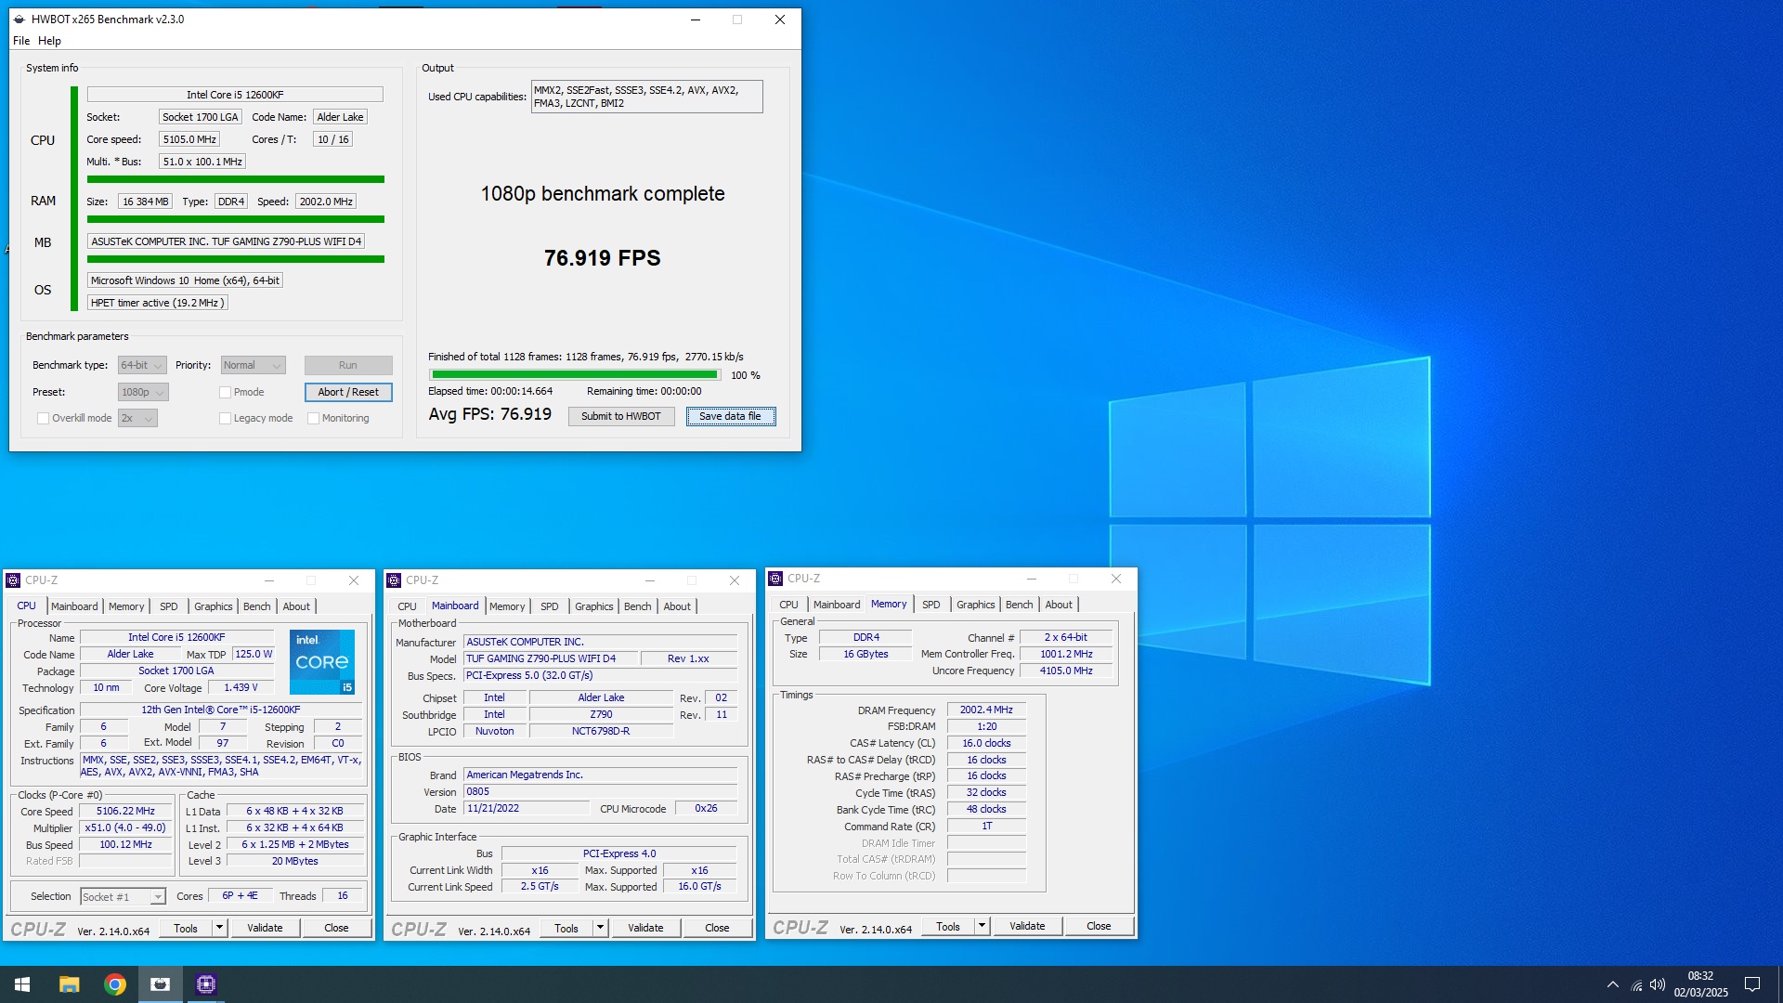Viewport: 1783px width, 1003px height.
Task: Click the Mainboard CPU-Z window title icon
Action: point(394,580)
